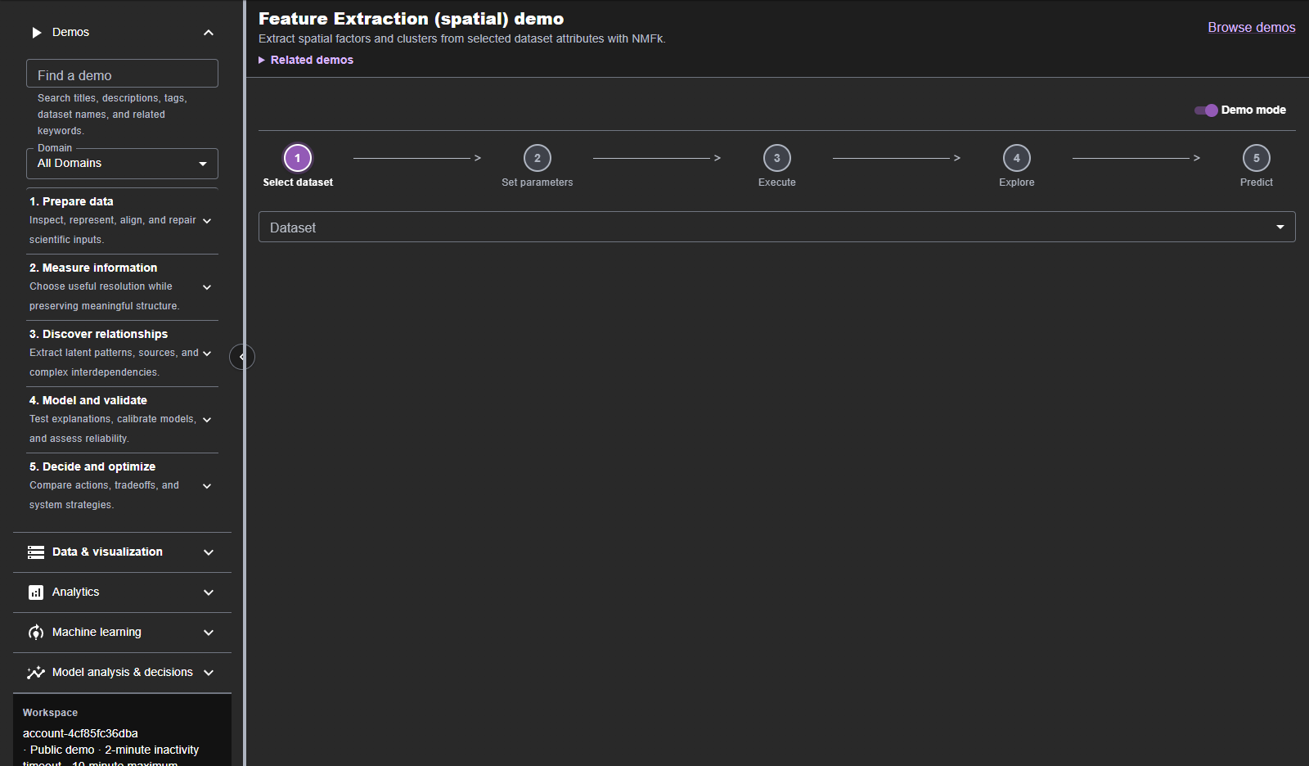Collapse the Demos section chevron
The image size is (1309, 766).
click(x=209, y=33)
